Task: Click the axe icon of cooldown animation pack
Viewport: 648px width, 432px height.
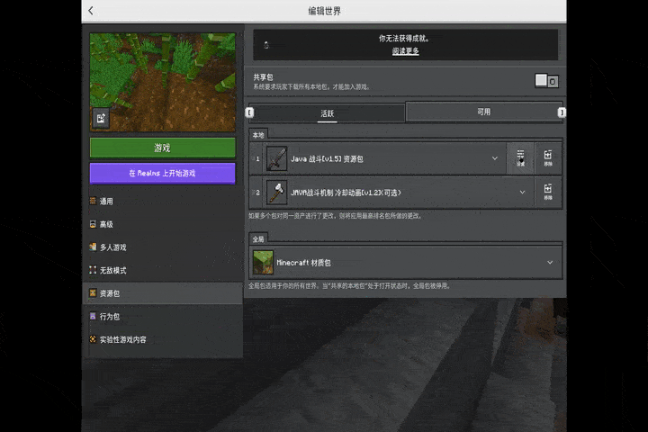Action: click(x=276, y=193)
